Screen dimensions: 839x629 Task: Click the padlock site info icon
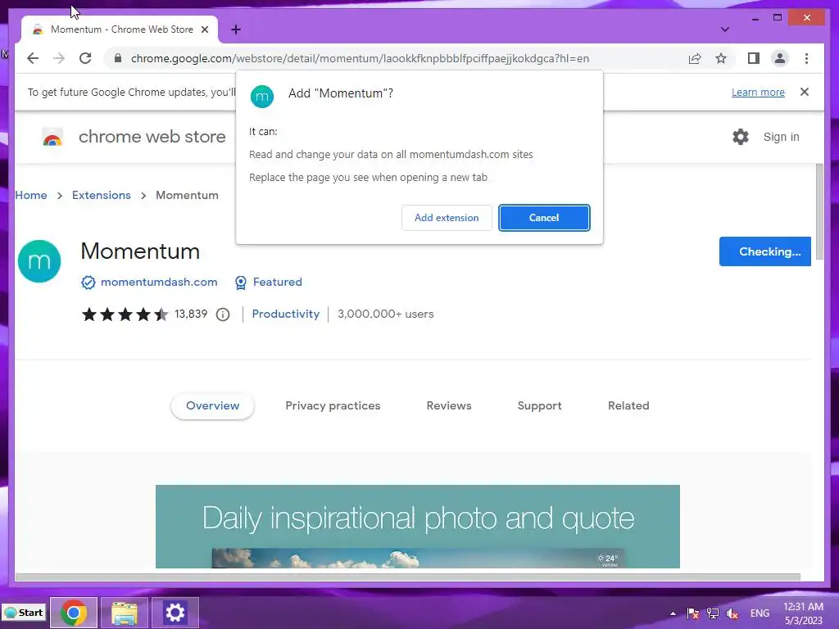118,58
